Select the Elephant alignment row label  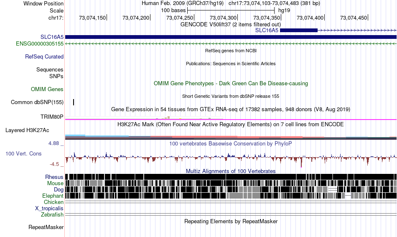tap(53, 196)
